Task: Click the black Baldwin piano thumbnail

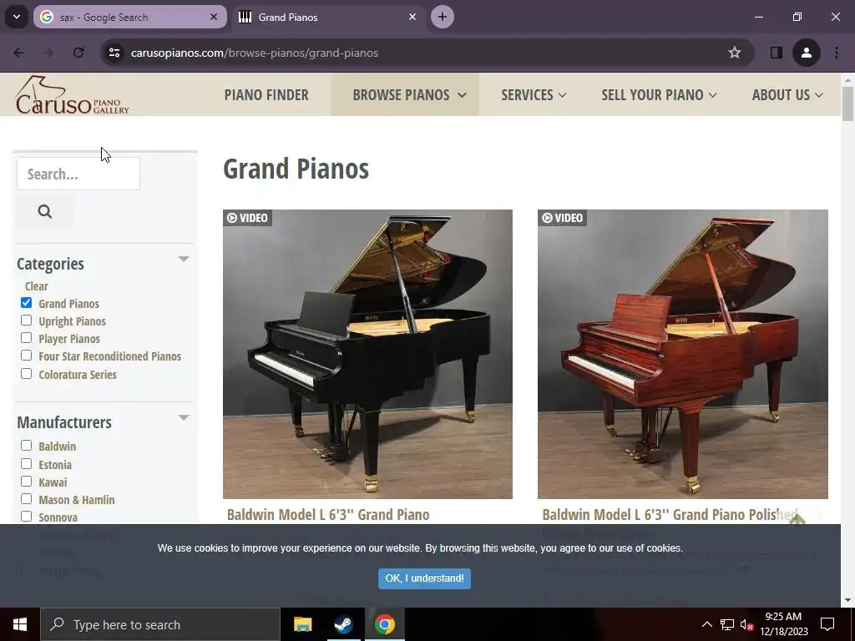Action: (367, 354)
